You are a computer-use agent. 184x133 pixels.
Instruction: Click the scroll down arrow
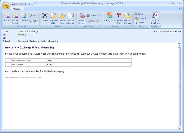coord(179,128)
